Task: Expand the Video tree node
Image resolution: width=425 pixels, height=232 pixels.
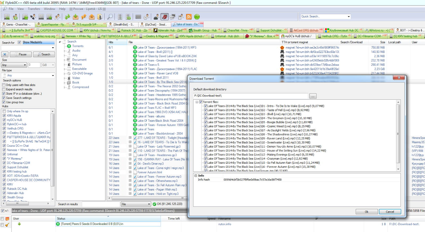Action: [x=65, y=78]
